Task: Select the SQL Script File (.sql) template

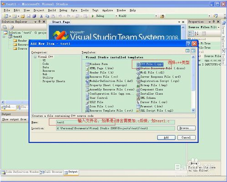Action: point(155,111)
